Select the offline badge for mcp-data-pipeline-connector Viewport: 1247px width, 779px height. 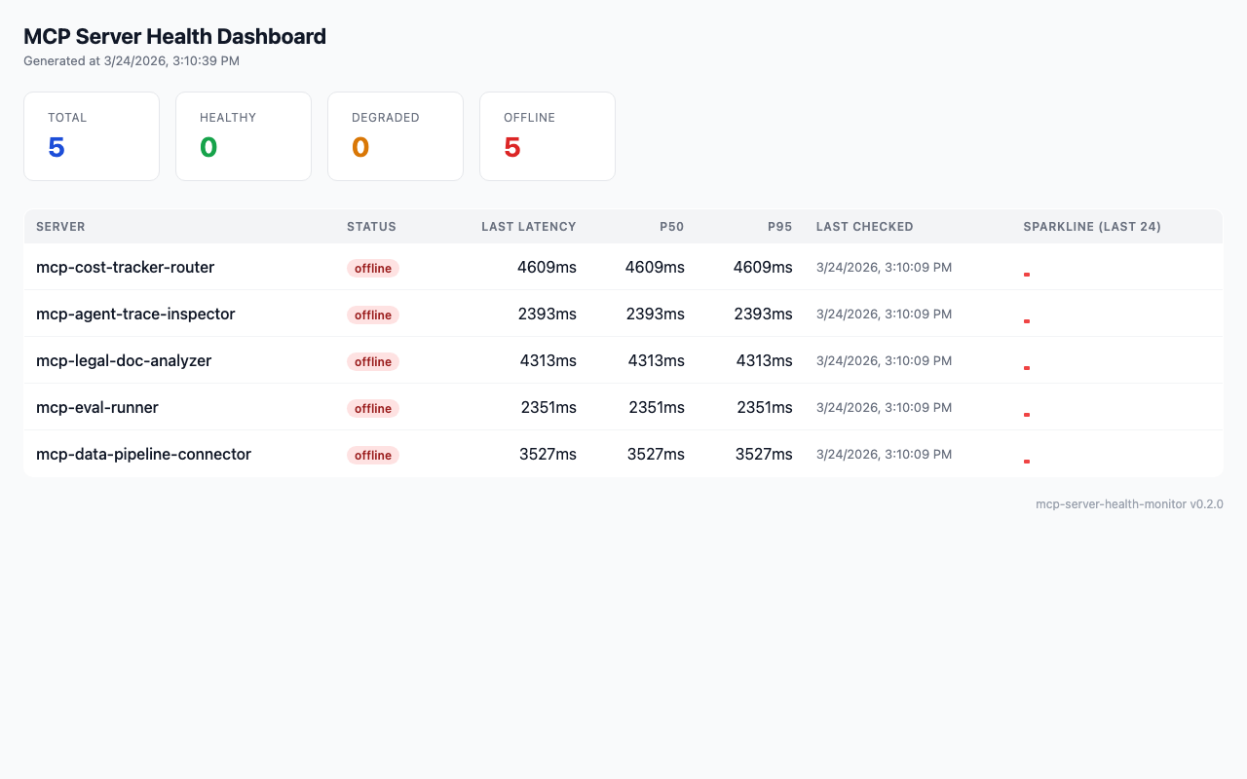[373, 455]
